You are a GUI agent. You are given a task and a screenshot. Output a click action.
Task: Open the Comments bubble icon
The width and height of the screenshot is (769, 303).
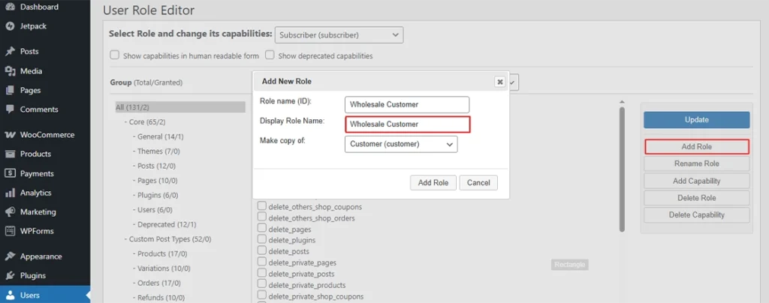10,109
